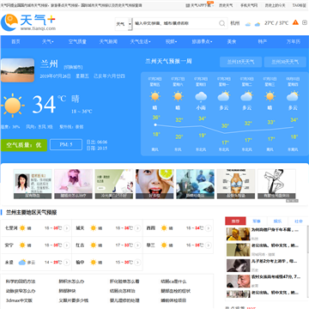
Task: Click the arrow button in 安宁 row
Action: [67, 245]
